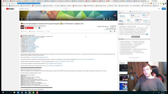Skip to next video in player
Screen dimensions: 168x94
coord(25,19)
